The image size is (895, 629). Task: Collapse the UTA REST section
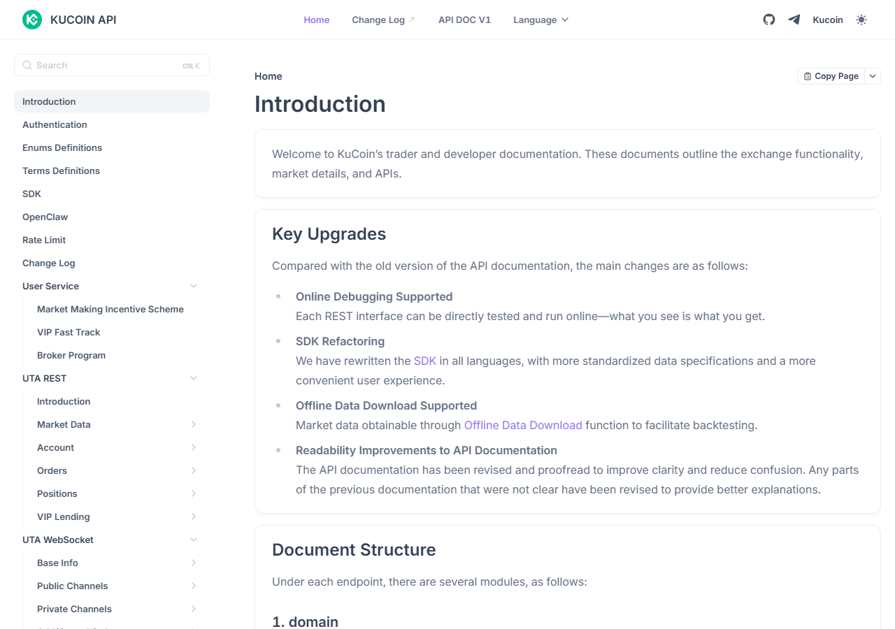click(194, 378)
